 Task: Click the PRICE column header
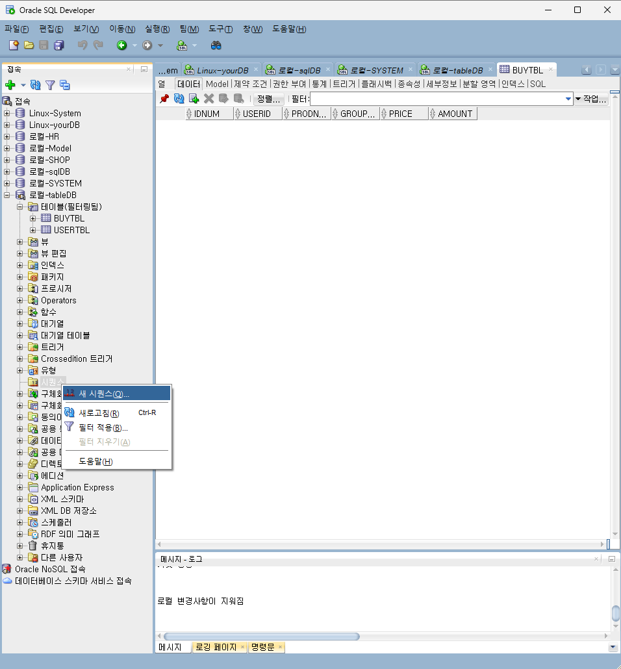tap(404, 114)
